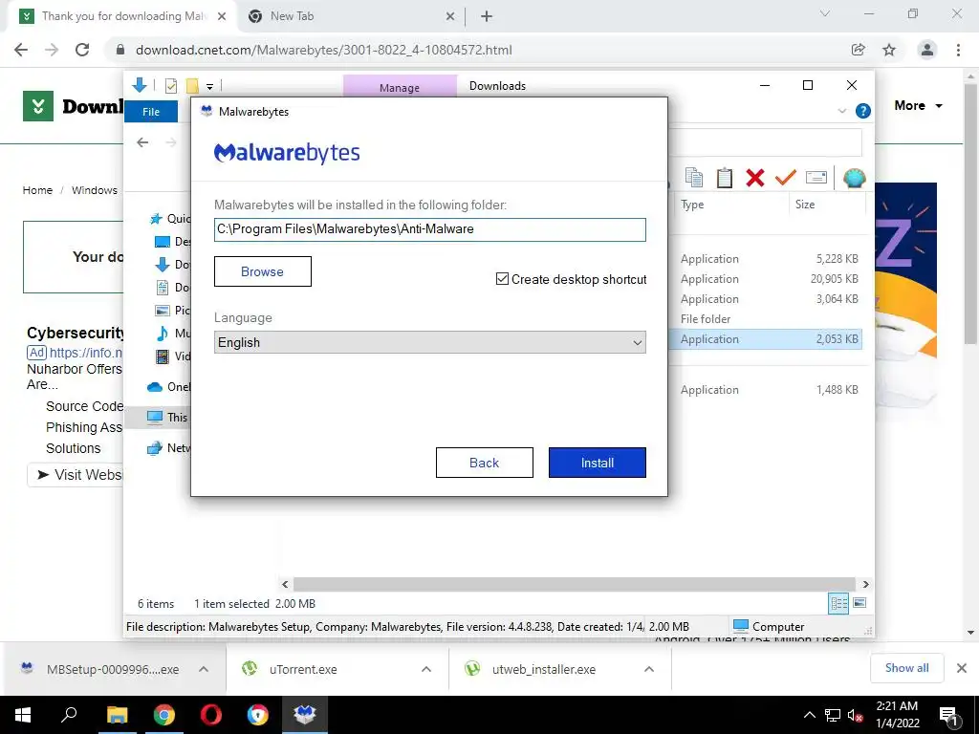
Task: Click the Install button in Malwarebytes setup
Action: [597, 463]
